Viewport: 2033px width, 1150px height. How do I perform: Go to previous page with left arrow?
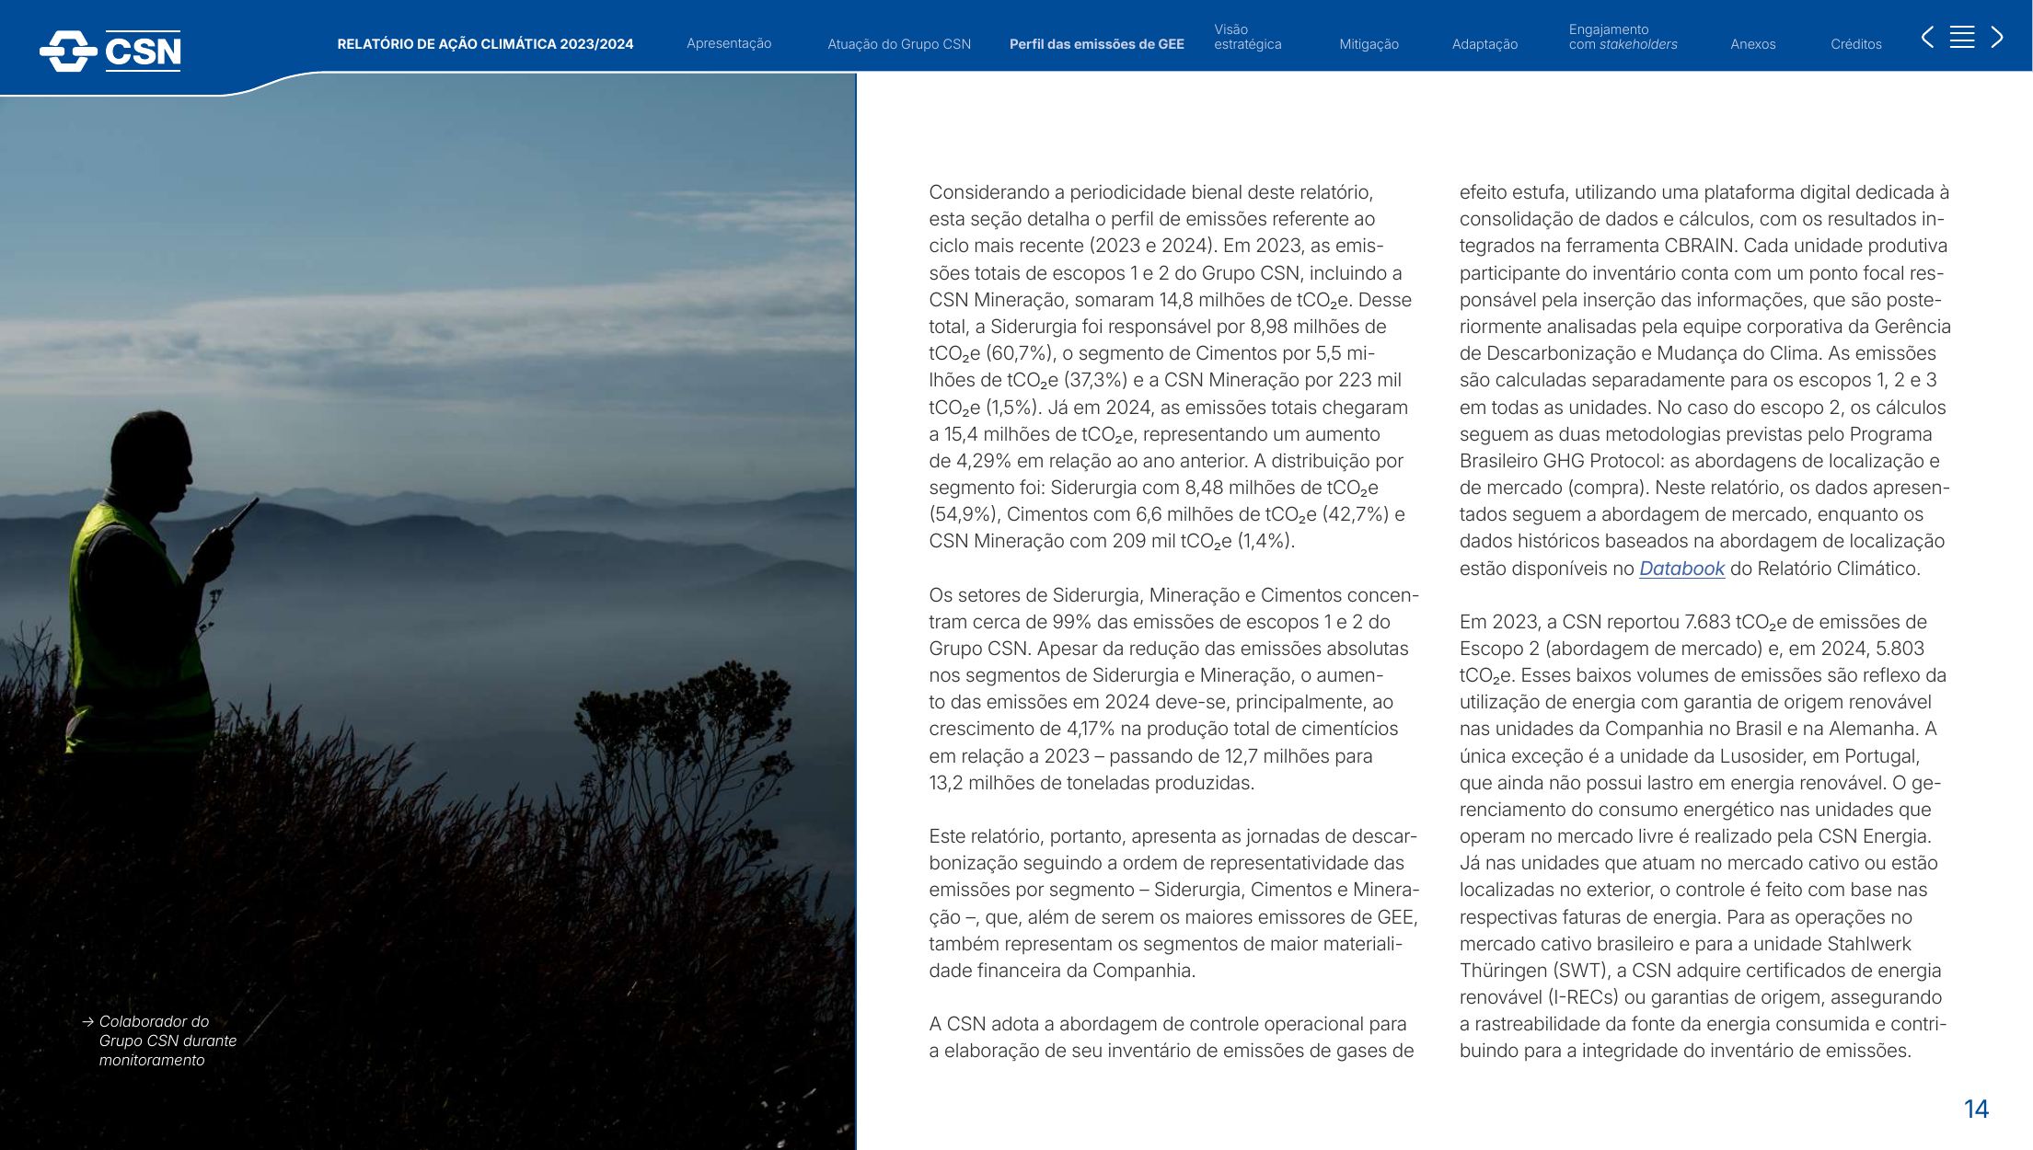click(x=1927, y=37)
